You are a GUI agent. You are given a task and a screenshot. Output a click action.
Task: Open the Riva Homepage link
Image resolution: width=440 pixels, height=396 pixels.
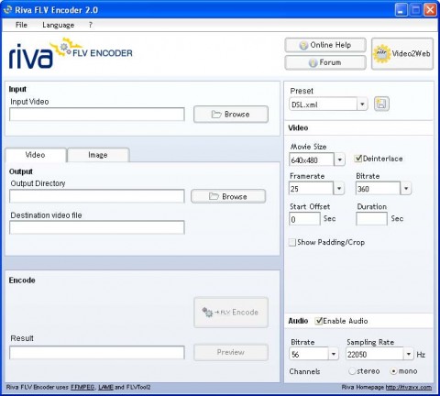tap(409, 387)
